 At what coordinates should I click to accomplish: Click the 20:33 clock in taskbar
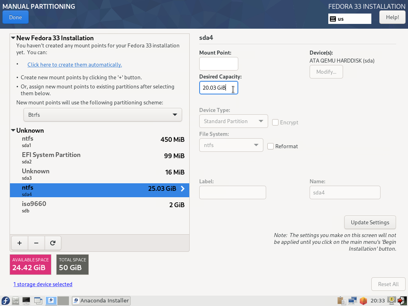[x=378, y=301]
